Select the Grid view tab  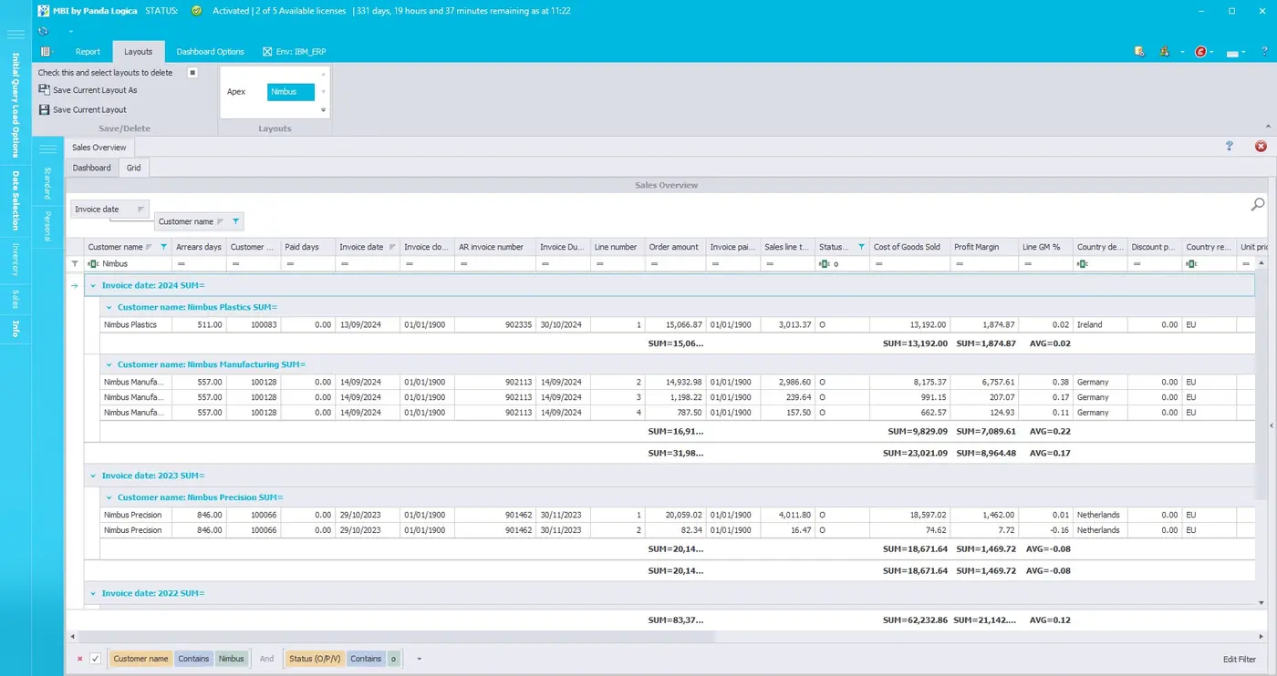tap(133, 168)
